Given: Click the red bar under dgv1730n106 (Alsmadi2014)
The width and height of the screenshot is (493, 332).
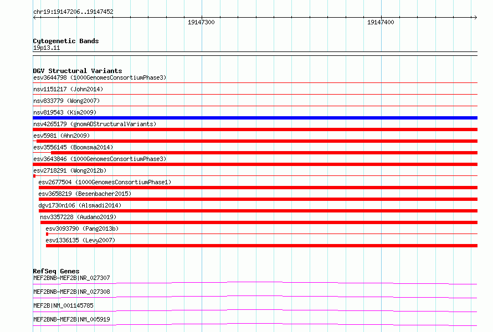Looking at the screenshot, I should [x=258, y=211].
